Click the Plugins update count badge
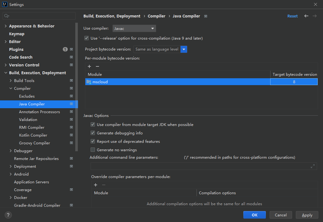Image resolution: width=323 pixels, height=222 pixels. point(65,49)
